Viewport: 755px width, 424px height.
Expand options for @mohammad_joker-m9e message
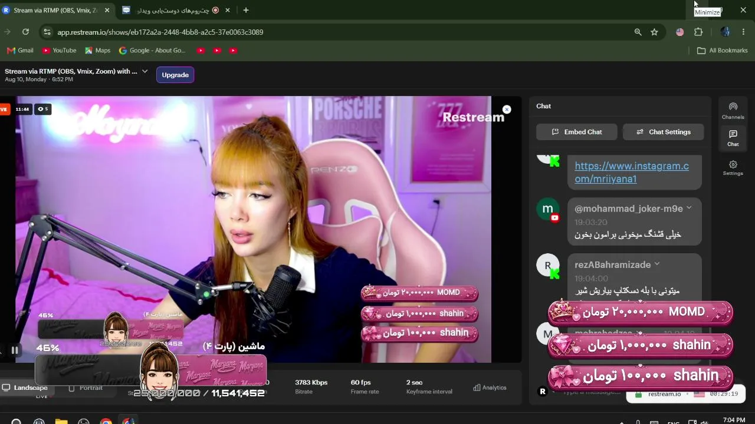(x=689, y=208)
